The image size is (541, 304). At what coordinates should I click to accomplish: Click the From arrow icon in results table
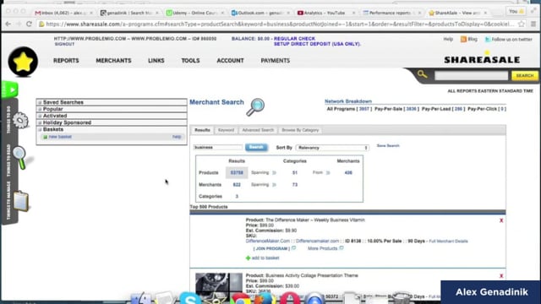(x=328, y=172)
